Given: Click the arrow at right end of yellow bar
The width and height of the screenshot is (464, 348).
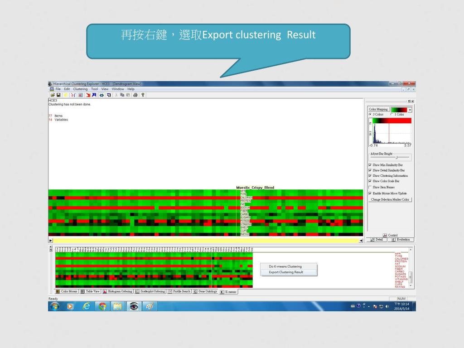Looking at the screenshot, I should [361, 241].
